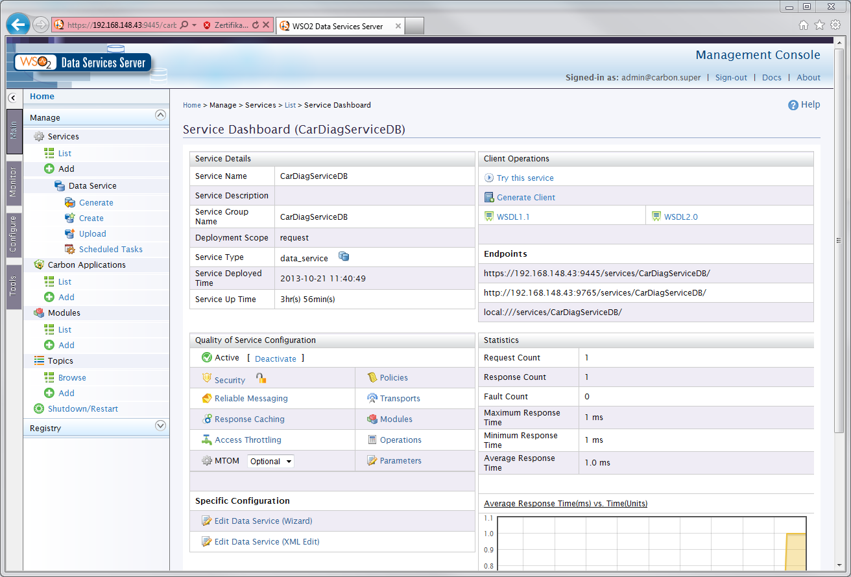Close the WSO2 Data Services Server tab
The width and height of the screenshot is (851, 577).
(x=398, y=27)
